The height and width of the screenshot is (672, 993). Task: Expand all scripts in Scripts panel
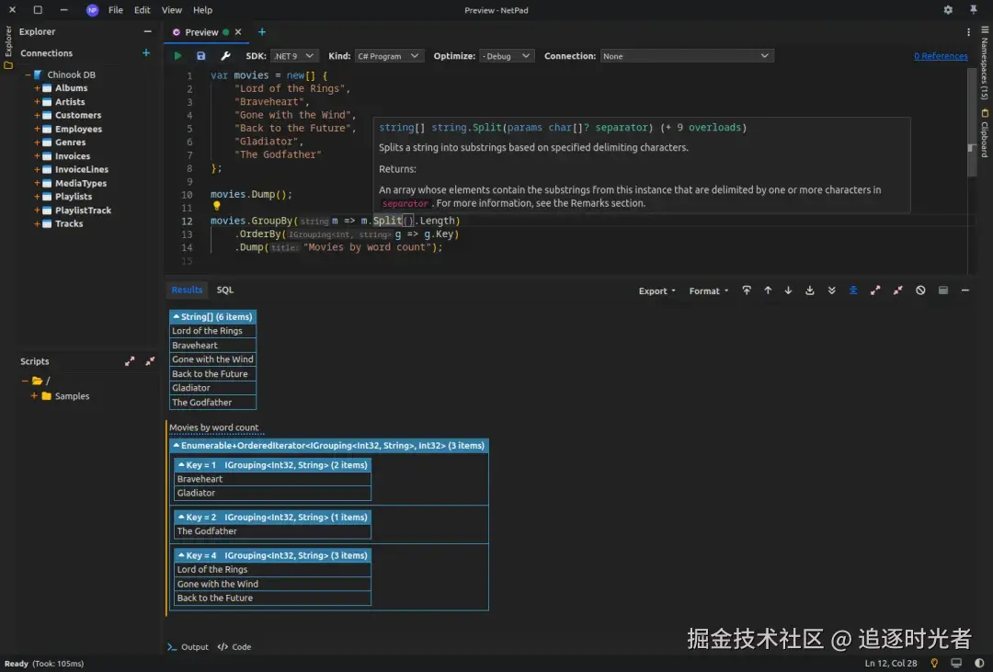tap(130, 361)
